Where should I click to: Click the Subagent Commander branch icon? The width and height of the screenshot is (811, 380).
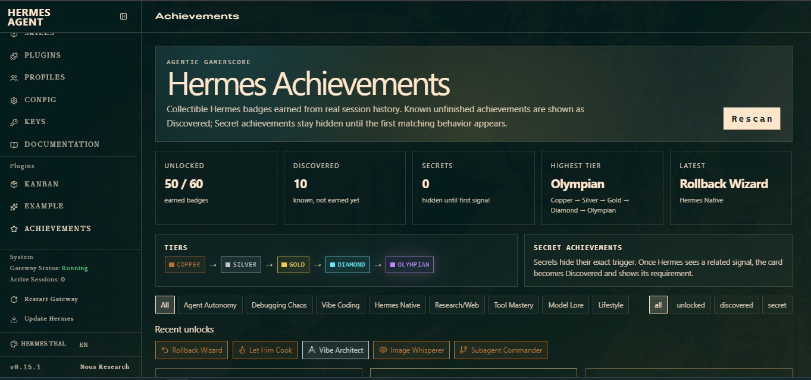464,350
